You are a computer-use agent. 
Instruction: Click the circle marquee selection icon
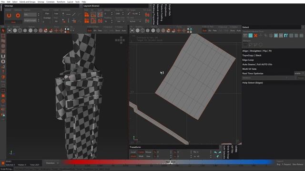[x=261, y=45]
